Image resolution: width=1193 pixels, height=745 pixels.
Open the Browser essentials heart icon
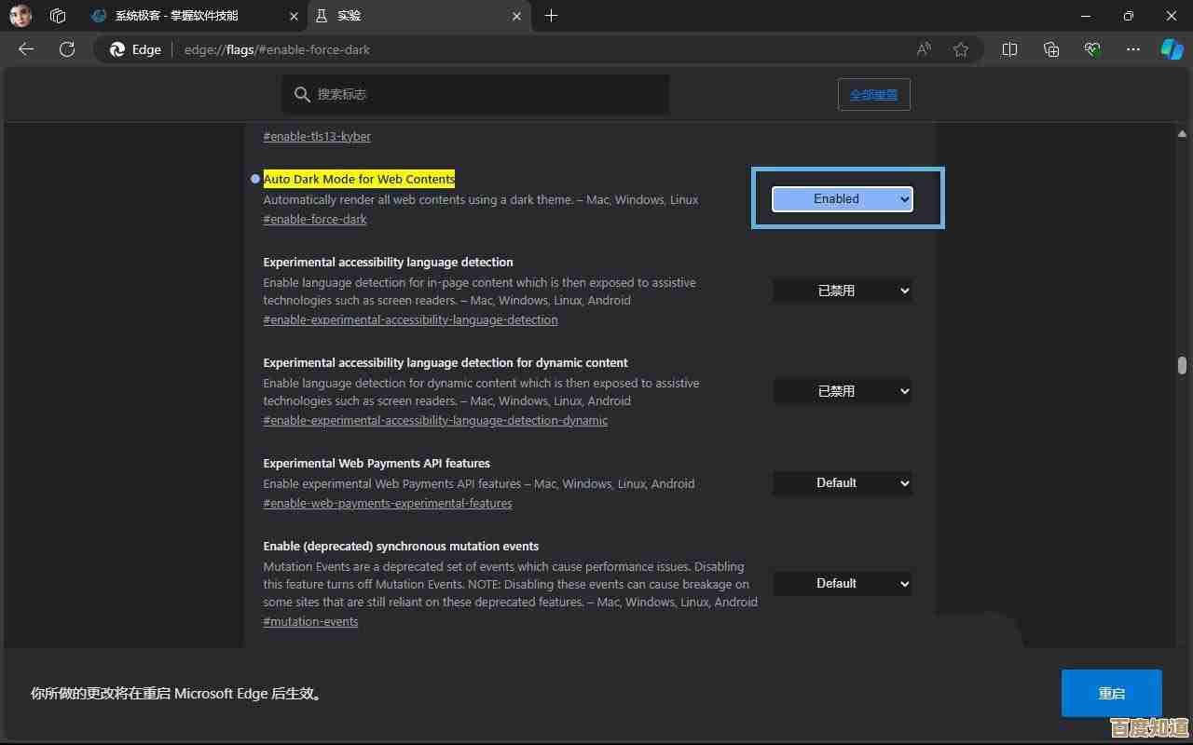pos(1091,49)
